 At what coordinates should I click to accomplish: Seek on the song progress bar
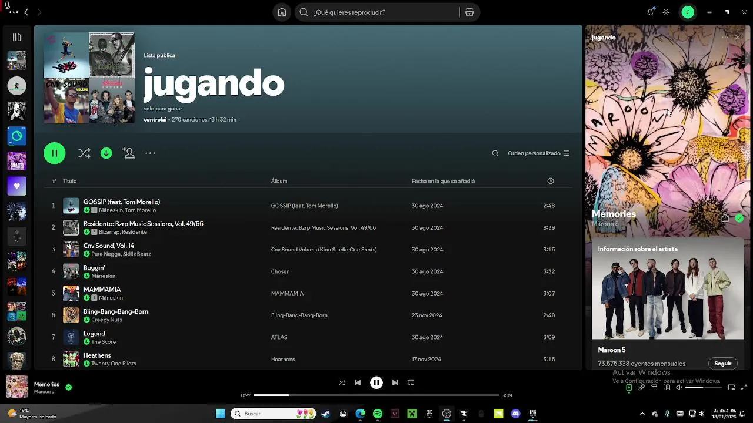[x=376, y=395]
